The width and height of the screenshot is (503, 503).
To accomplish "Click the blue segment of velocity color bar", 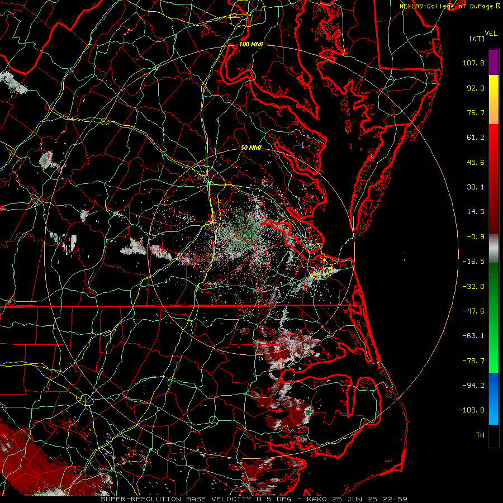I will (493, 398).
